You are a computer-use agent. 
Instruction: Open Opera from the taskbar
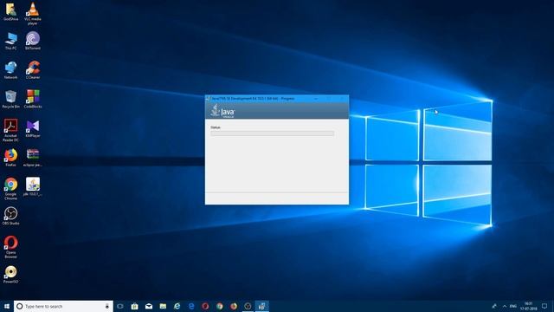tap(205, 306)
